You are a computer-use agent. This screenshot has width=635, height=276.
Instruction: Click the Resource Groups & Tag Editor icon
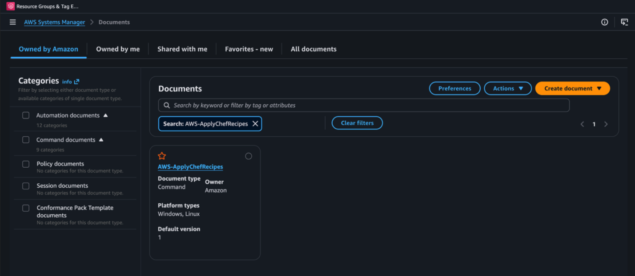[x=11, y=6]
